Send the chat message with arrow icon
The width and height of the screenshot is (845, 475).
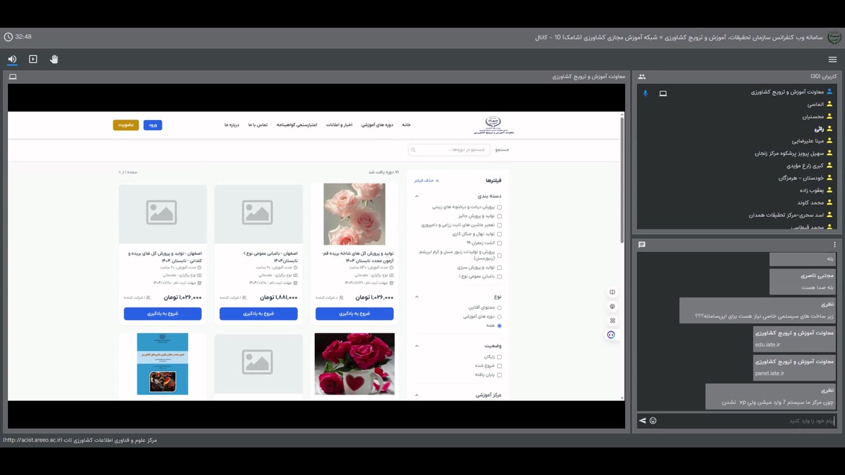tap(642, 421)
